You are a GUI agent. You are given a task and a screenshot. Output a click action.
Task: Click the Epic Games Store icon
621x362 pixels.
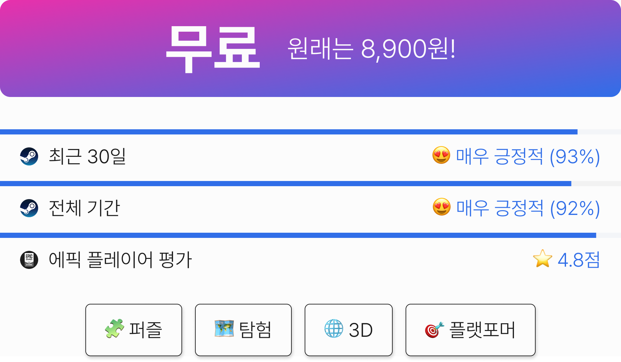pyautogui.click(x=29, y=260)
